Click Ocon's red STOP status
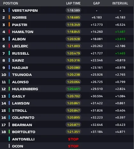Screen dimensions: 134x149 73,146
